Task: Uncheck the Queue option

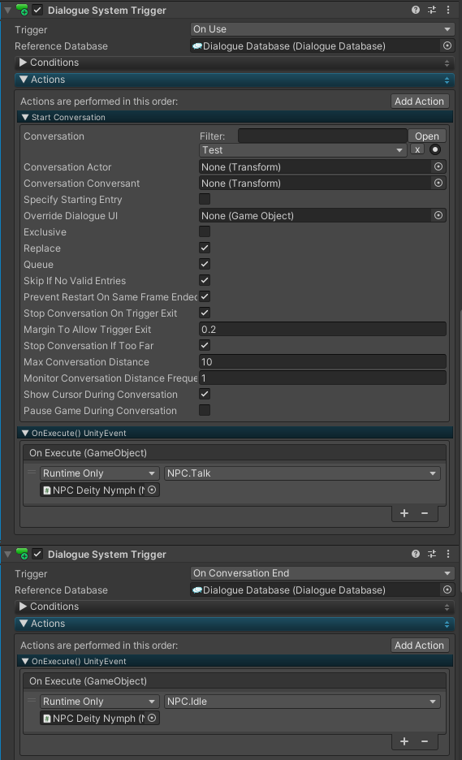Action: pos(205,264)
